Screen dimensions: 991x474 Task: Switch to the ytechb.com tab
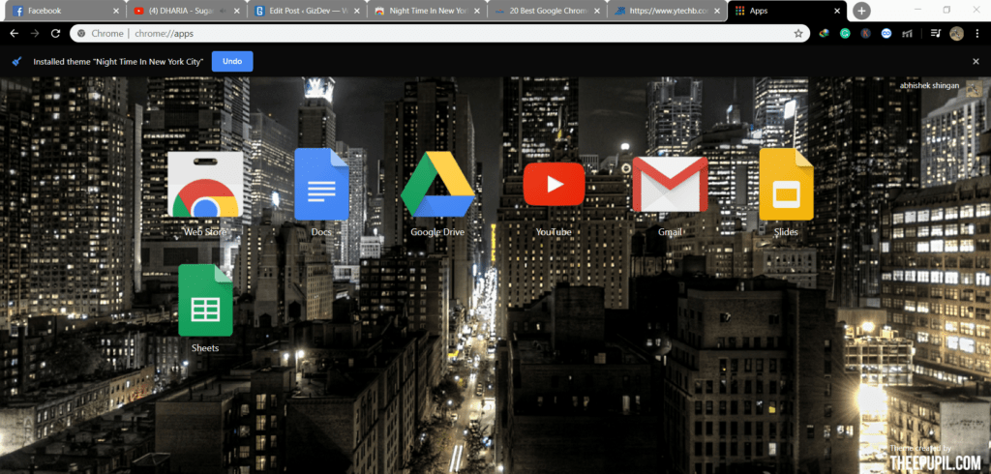[666, 11]
